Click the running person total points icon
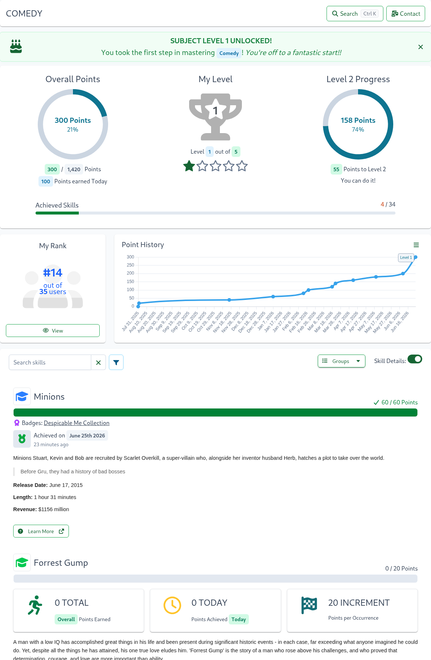 (x=35, y=605)
